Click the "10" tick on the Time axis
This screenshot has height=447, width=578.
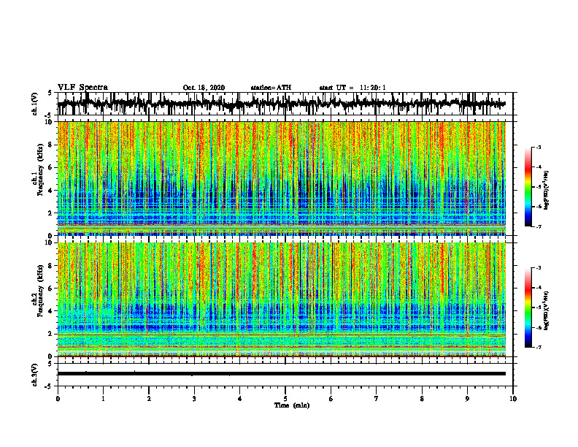click(513, 399)
